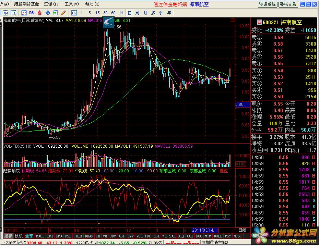Switch to 15-minute period
This screenshot has width=320, height=246.
97,13
